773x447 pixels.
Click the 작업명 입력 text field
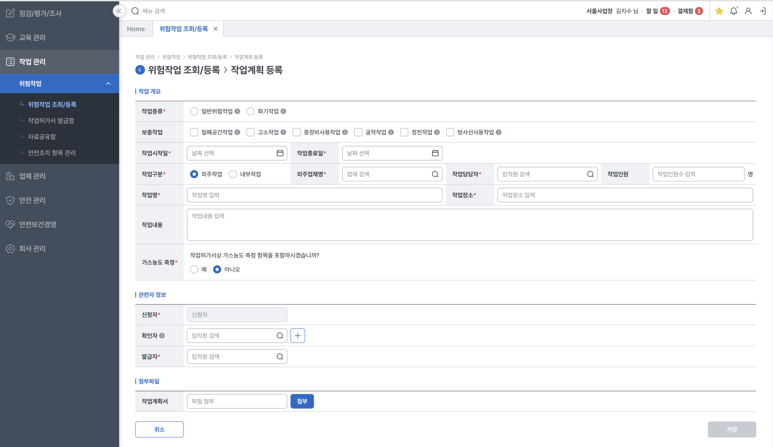(314, 195)
